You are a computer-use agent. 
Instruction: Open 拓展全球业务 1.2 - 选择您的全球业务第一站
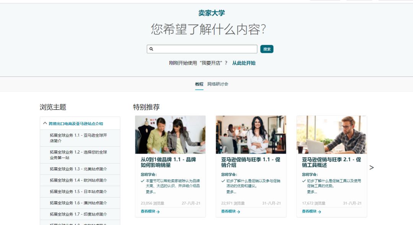[80, 155]
